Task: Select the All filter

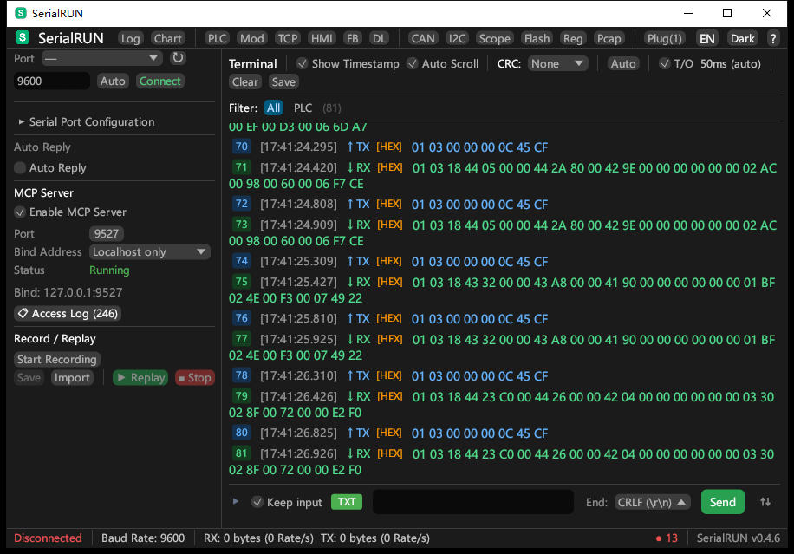Action: coord(273,108)
